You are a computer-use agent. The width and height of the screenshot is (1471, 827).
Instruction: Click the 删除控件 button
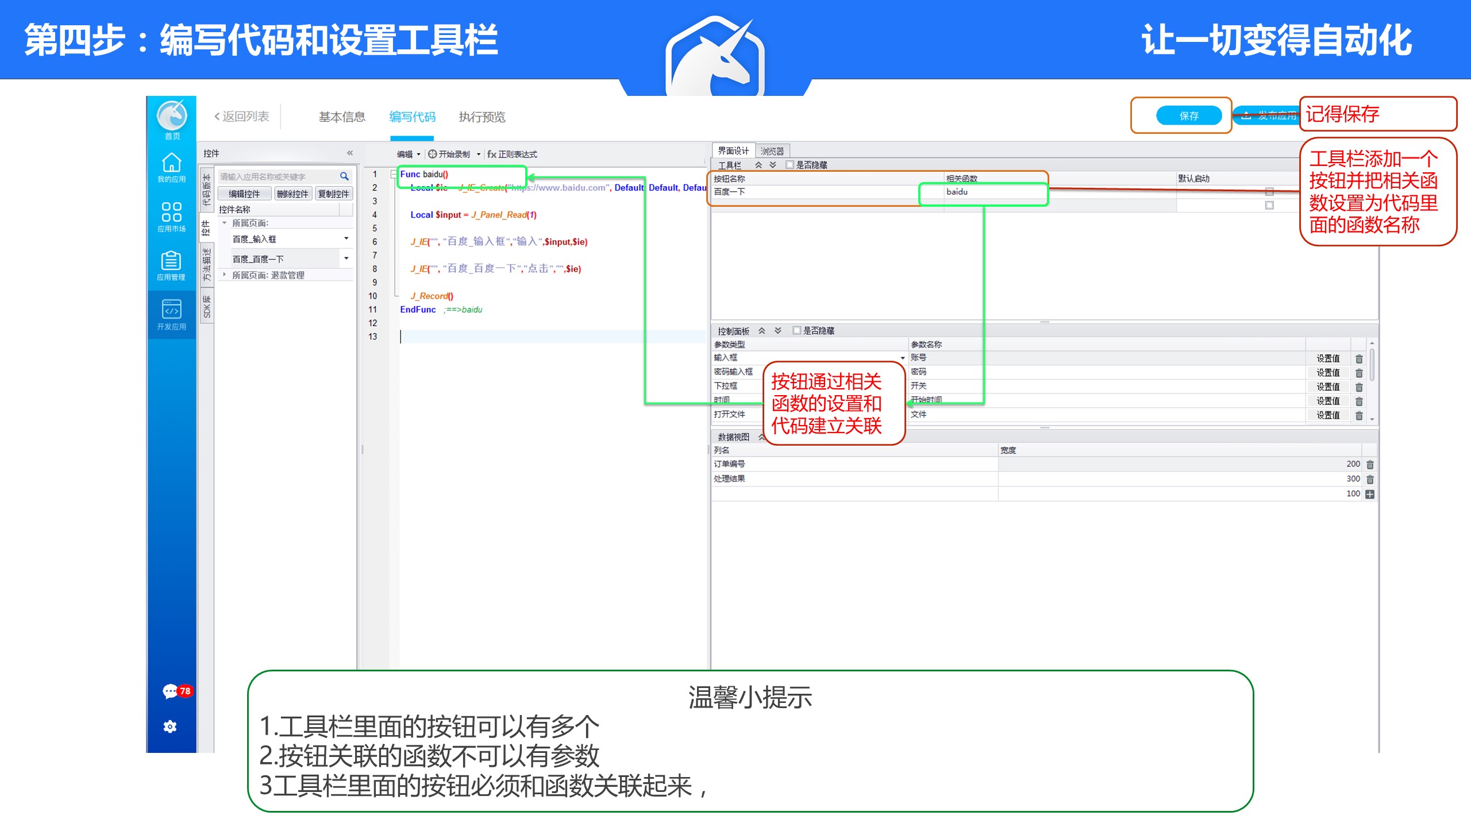(292, 194)
